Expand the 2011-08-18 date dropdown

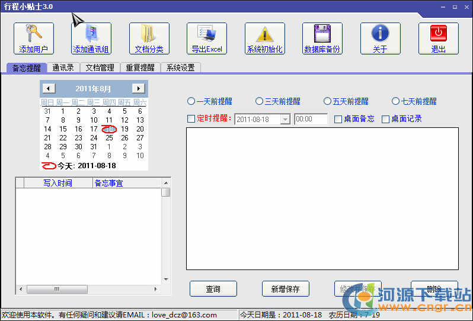(285, 119)
